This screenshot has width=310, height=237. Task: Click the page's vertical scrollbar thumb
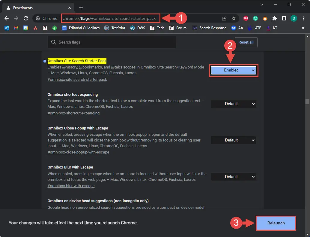(x=307, y=102)
